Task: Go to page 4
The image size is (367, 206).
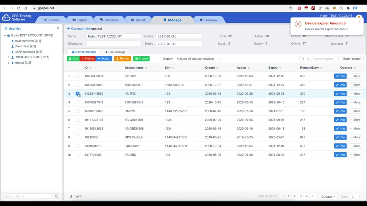Action: point(307,196)
